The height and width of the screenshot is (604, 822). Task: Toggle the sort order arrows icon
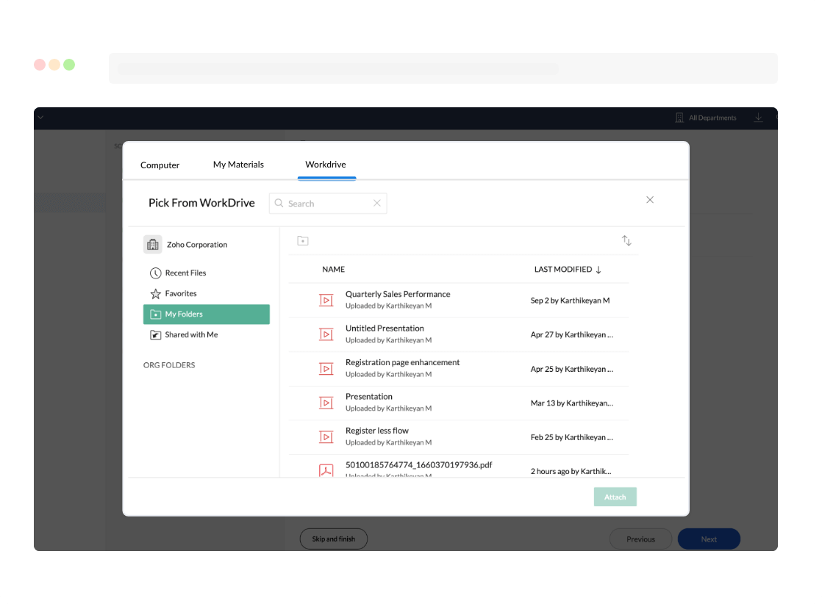click(x=626, y=240)
